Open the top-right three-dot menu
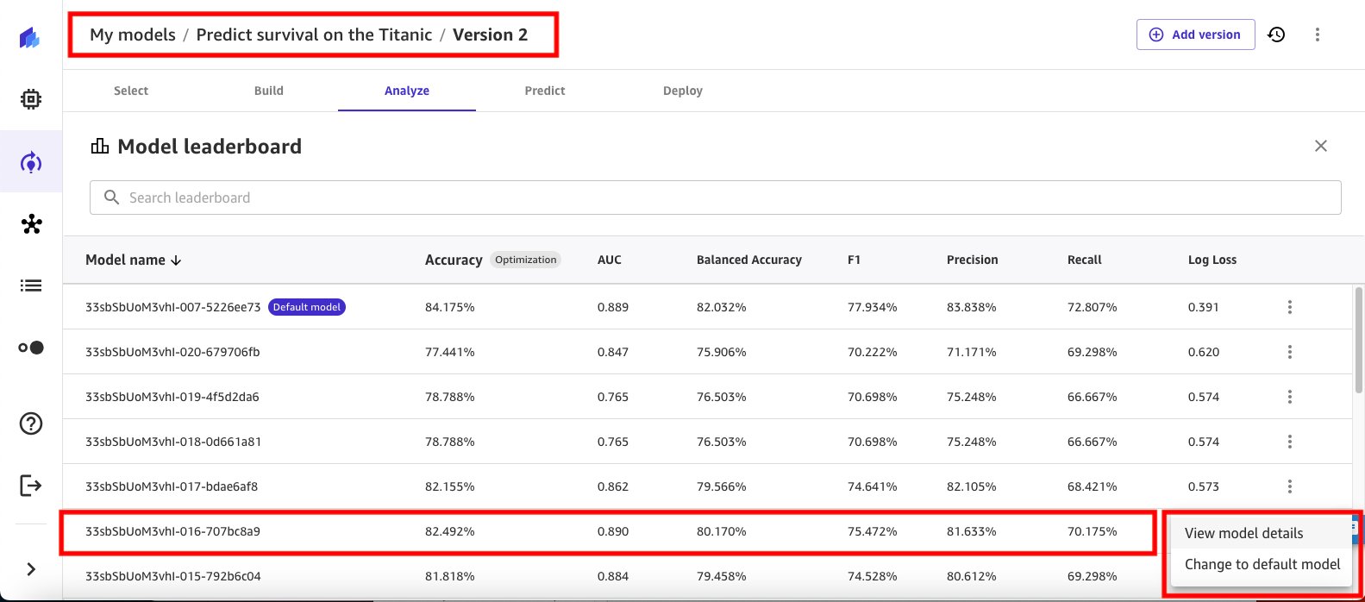 1318,34
